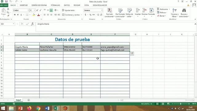The image size is (197, 111).
Task: Open Firefox from the taskbar
Action: pos(29,108)
